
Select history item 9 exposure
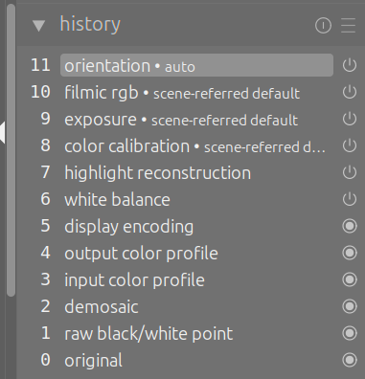coord(196,119)
